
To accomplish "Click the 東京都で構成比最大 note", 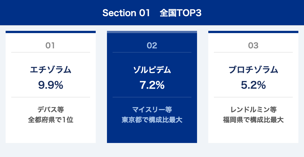I will coord(152,120).
